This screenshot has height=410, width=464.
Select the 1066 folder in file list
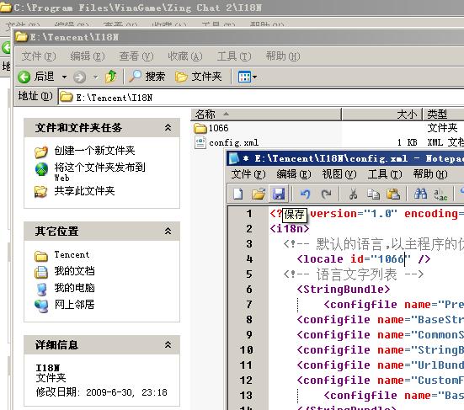click(211, 128)
